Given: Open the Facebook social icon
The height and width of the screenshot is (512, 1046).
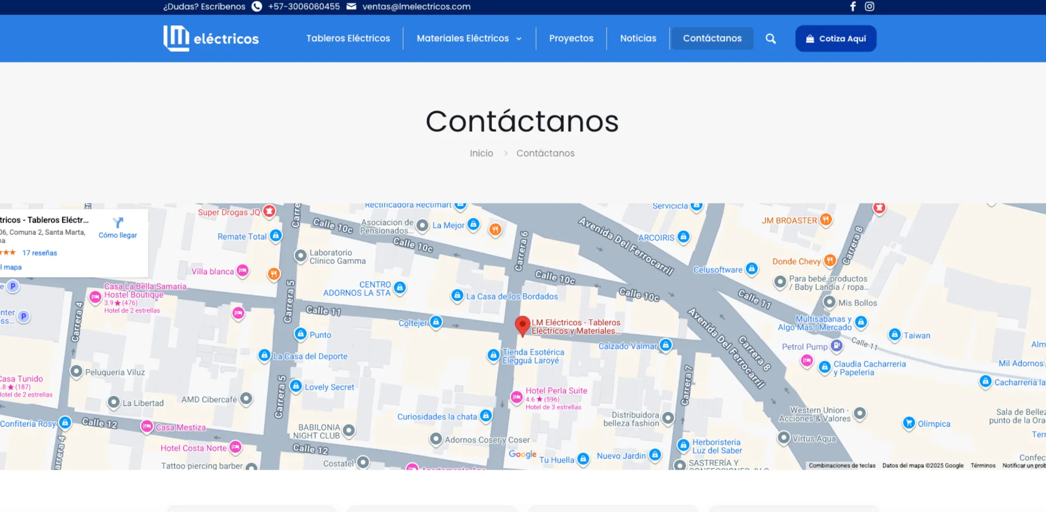Looking at the screenshot, I should [x=853, y=7].
